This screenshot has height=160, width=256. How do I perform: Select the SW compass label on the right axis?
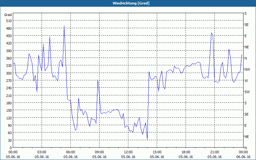[247, 92]
